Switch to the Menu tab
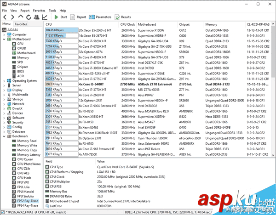The width and height of the screenshot is (276, 215). pyautogui.click(x=6, y=24)
